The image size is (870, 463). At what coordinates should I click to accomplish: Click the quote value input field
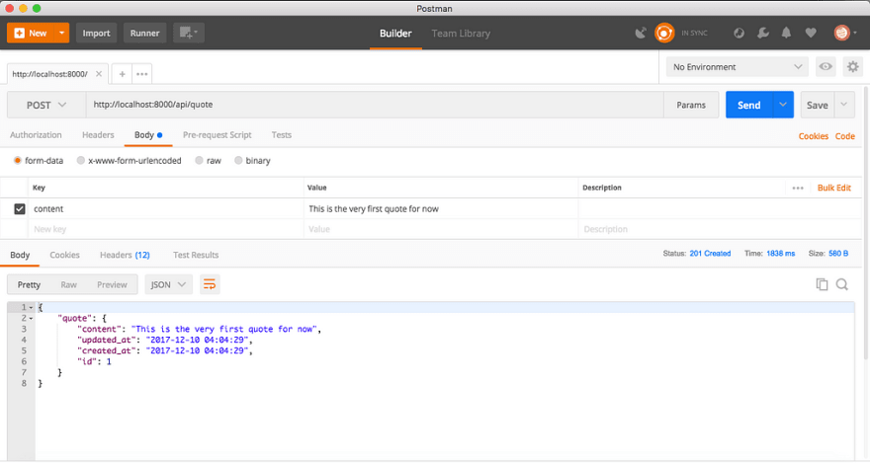(441, 208)
